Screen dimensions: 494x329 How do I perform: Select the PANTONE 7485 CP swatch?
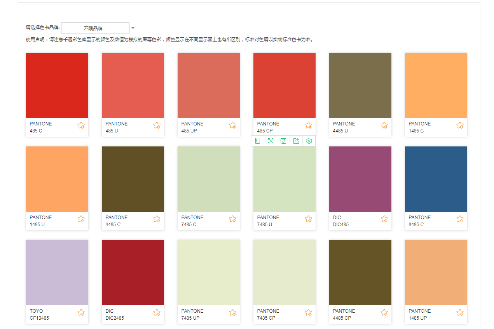coord(285,273)
